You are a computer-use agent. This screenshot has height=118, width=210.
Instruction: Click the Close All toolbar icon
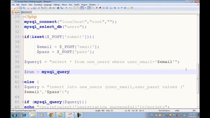point(31,8)
